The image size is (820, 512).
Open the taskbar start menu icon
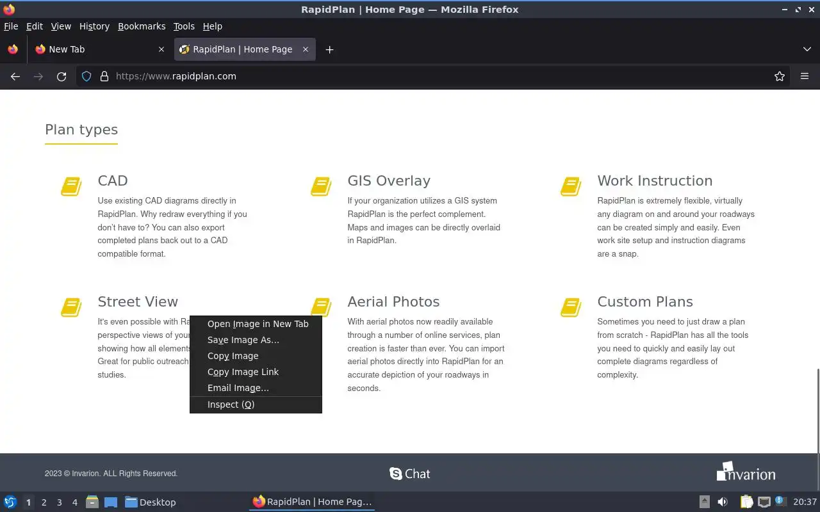pos(10,502)
